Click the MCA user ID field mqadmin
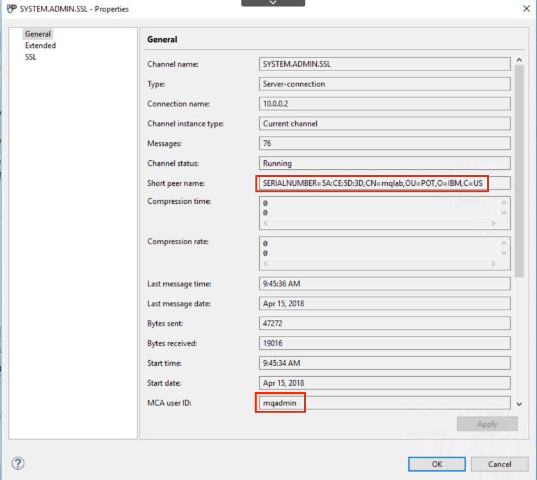 point(385,403)
